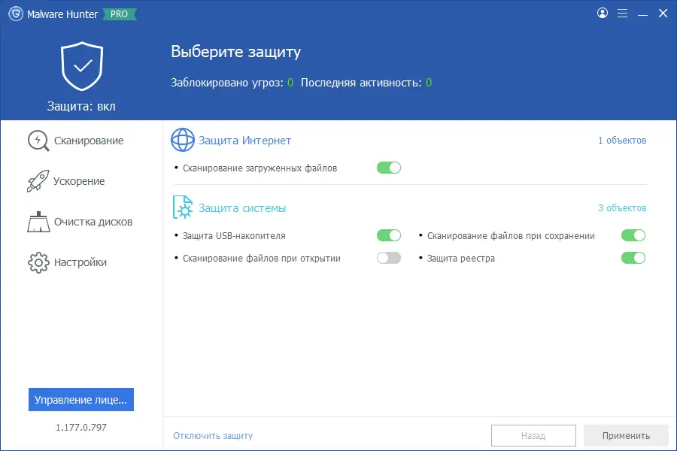Toggle Сканирование файлов при сохранении switch

[633, 235]
